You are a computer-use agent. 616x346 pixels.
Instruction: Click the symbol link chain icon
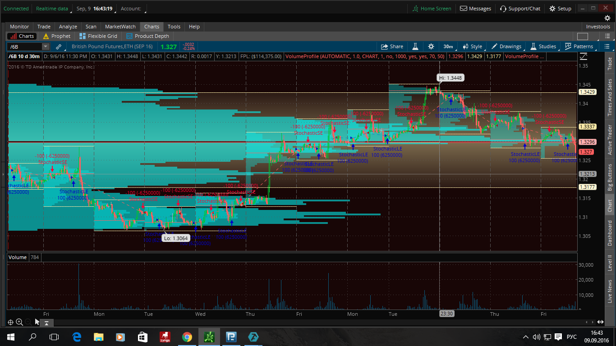click(x=59, y=46)
